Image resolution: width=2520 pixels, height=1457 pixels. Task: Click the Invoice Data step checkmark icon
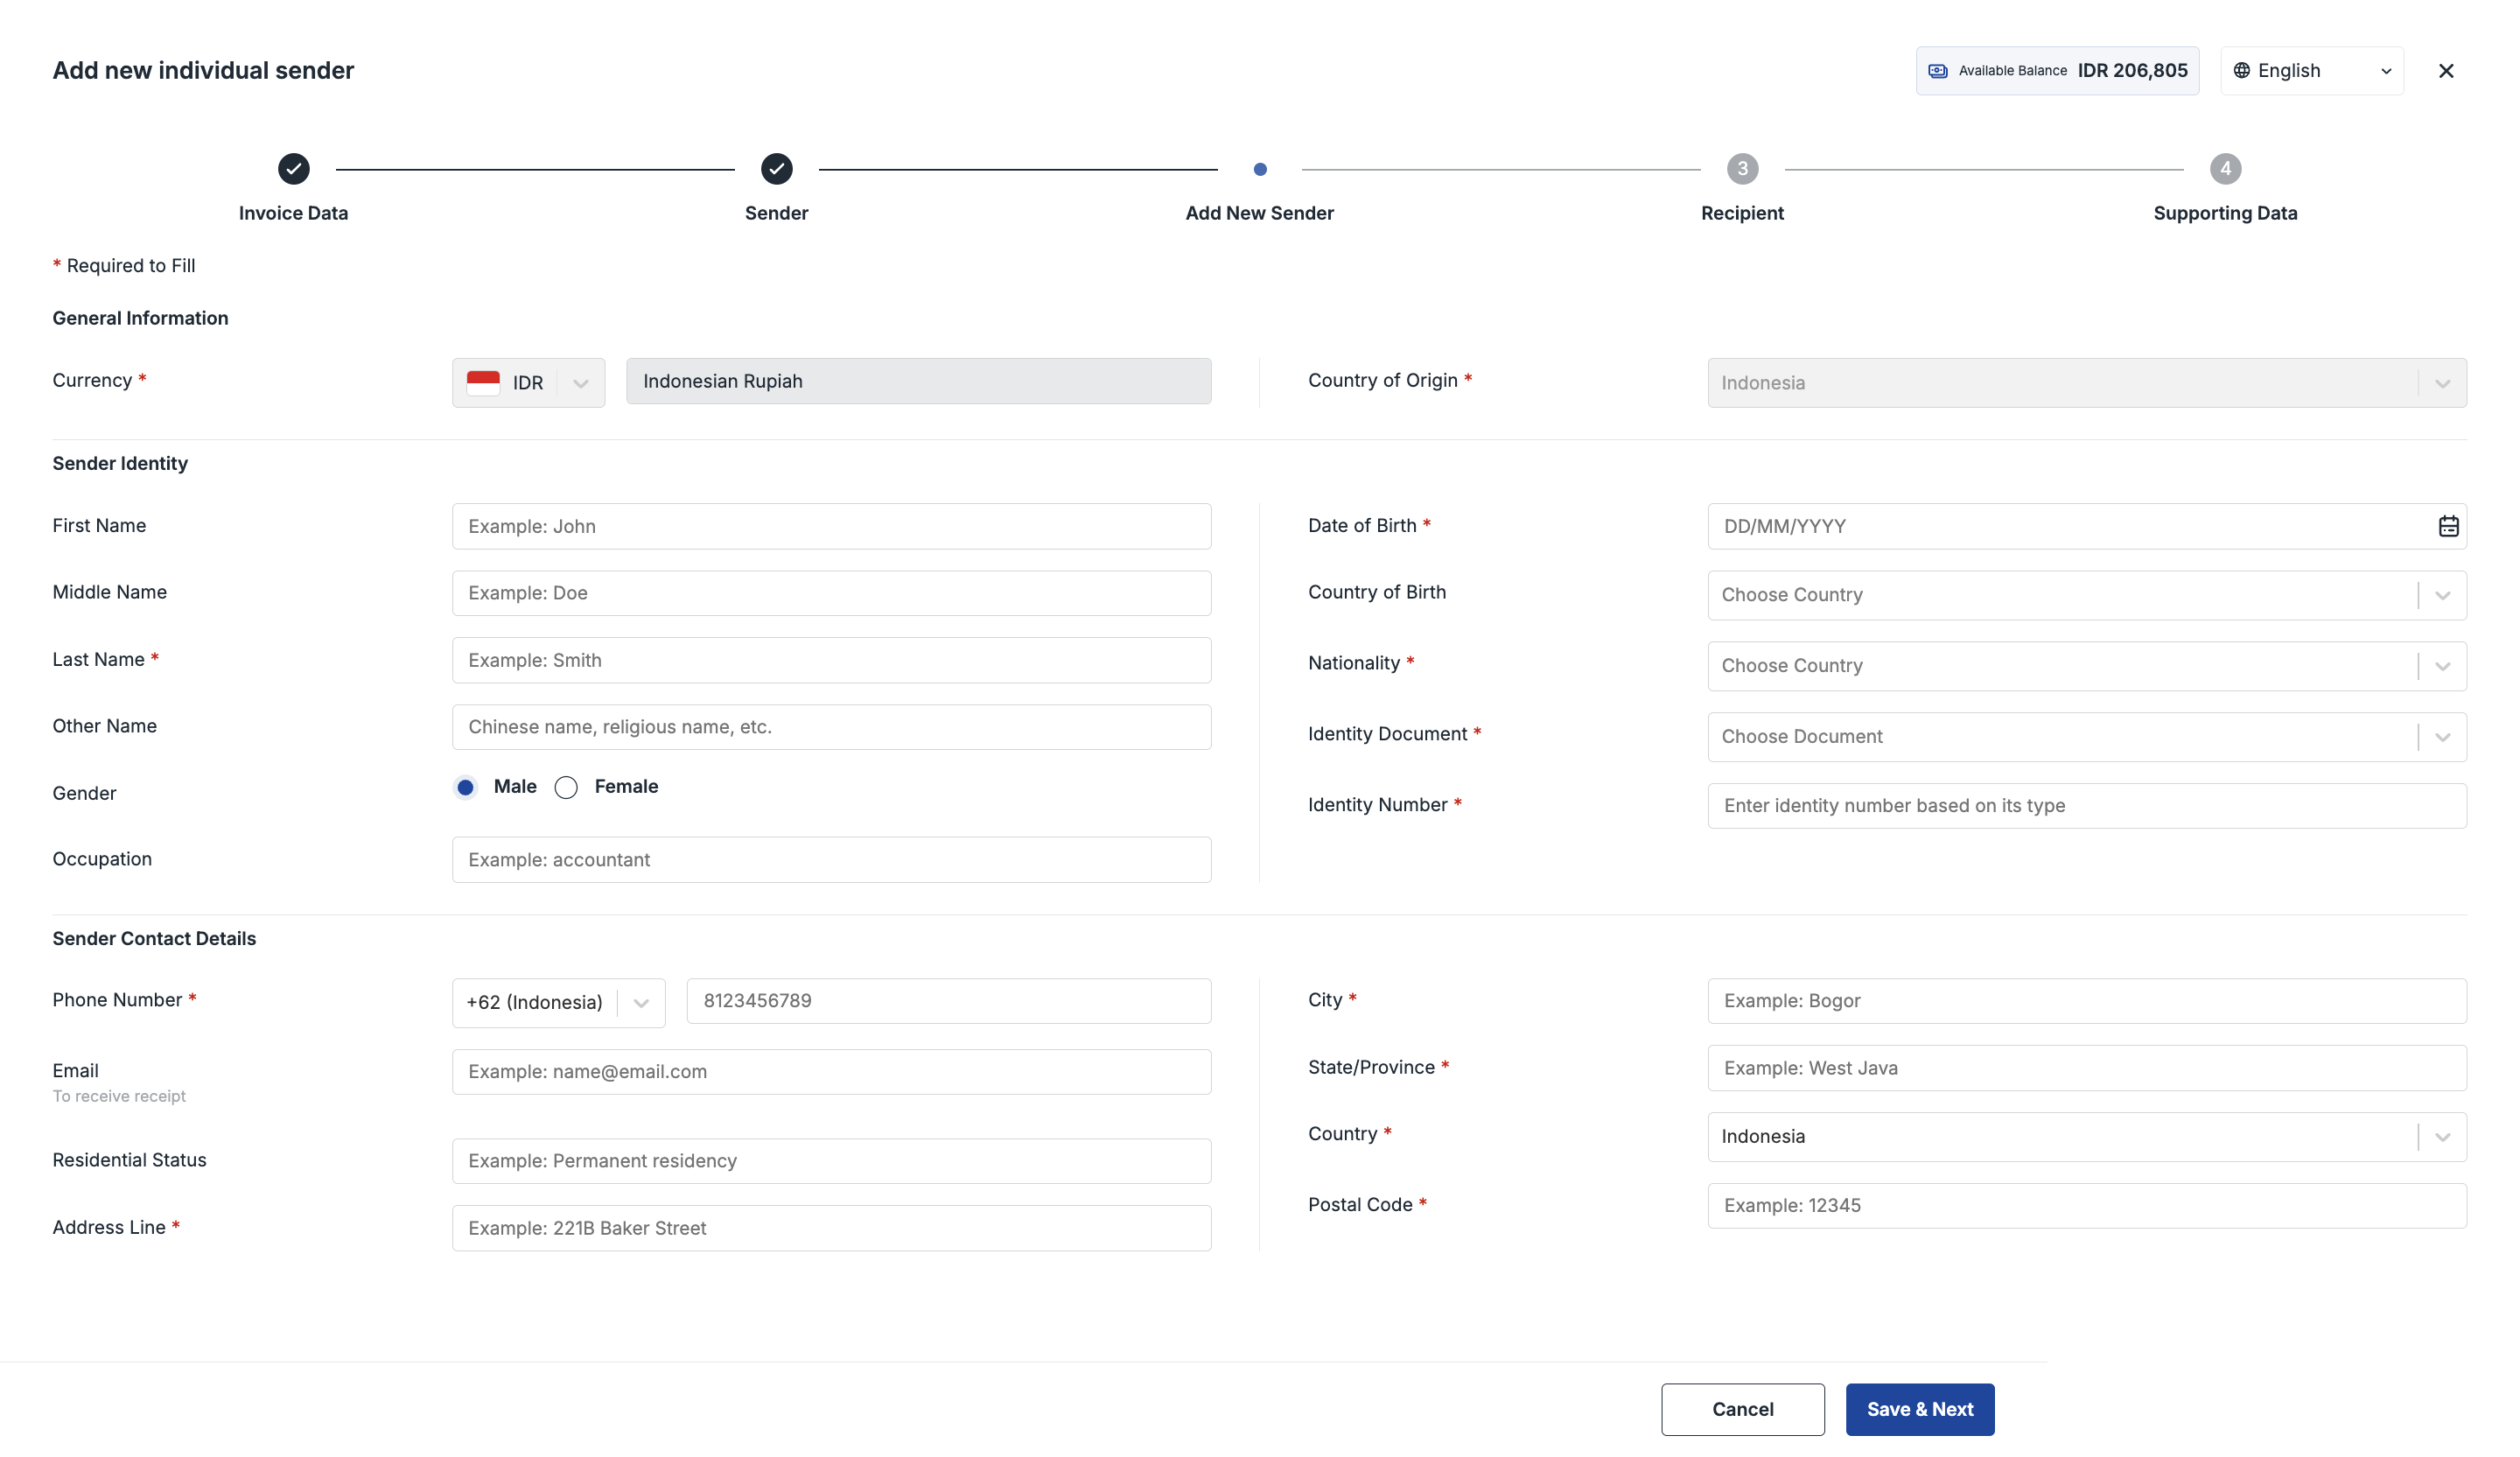pos(293,169)
